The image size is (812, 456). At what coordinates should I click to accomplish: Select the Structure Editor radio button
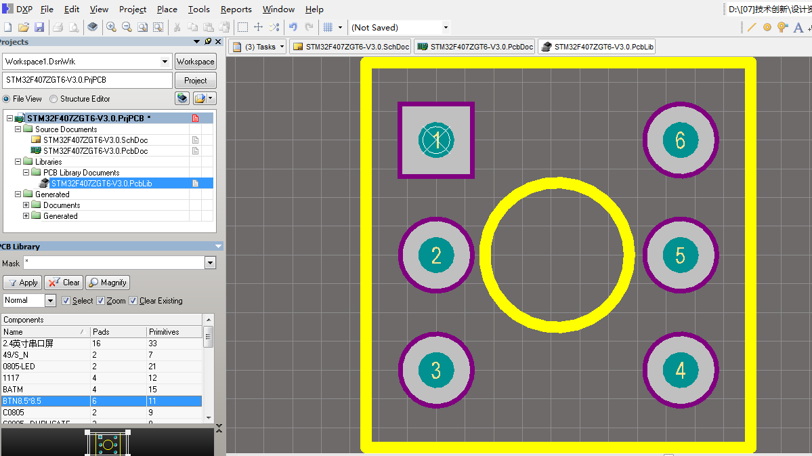pos(54,99)
